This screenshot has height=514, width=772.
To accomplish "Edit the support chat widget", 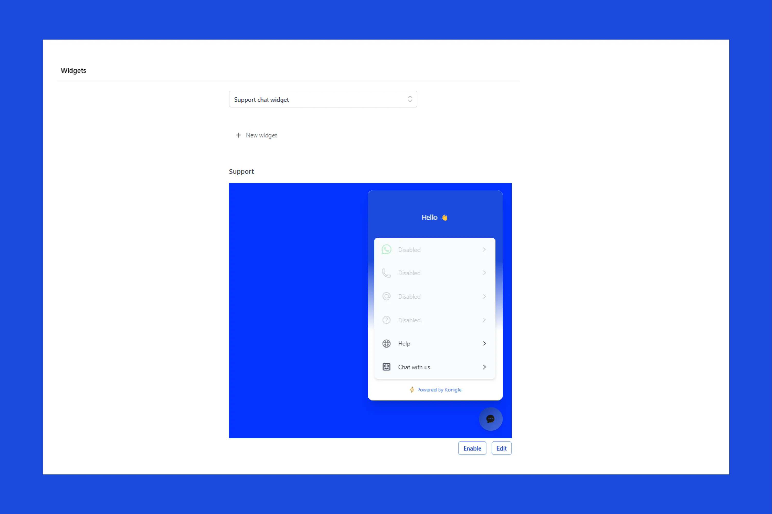I will 501,448.
